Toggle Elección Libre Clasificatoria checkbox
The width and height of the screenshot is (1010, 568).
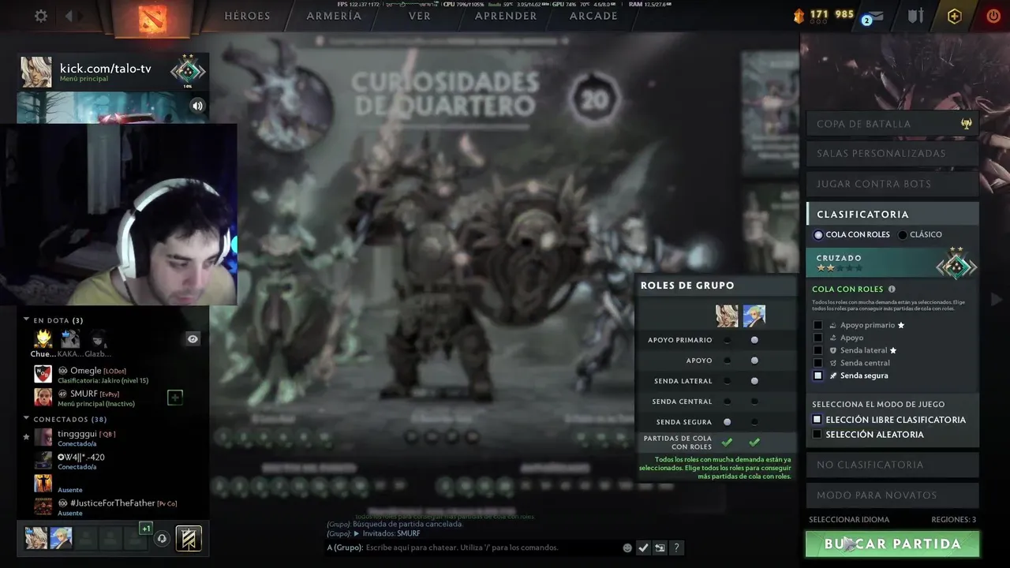[x=817, y=420]
